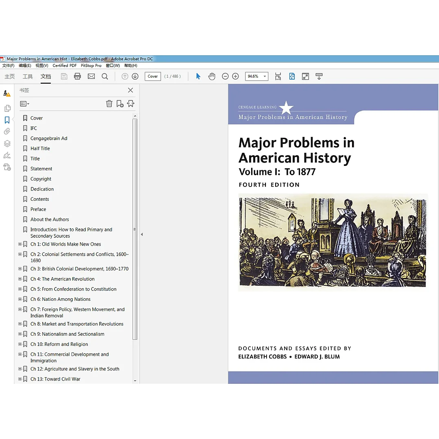Image resolution: width=439 pixels, height=439 pixels.
Task: Expand Ch 3: British Colonial Development
Action: point(20,269)
